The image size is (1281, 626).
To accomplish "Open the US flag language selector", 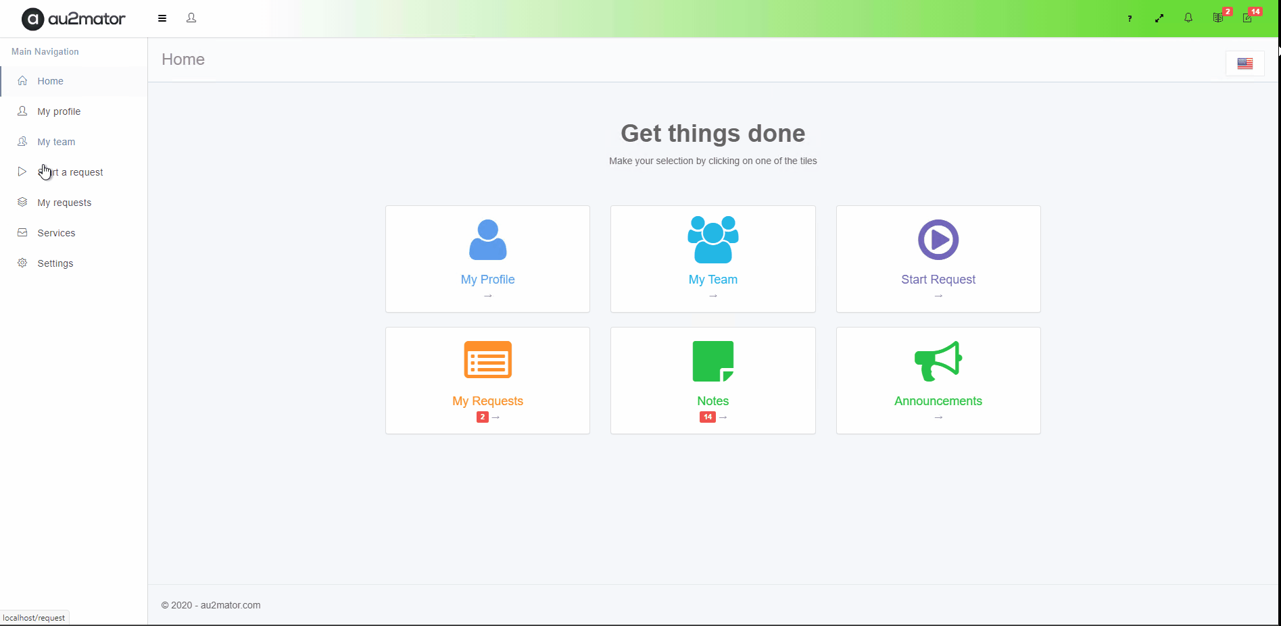I will (x=1244, y=63).
